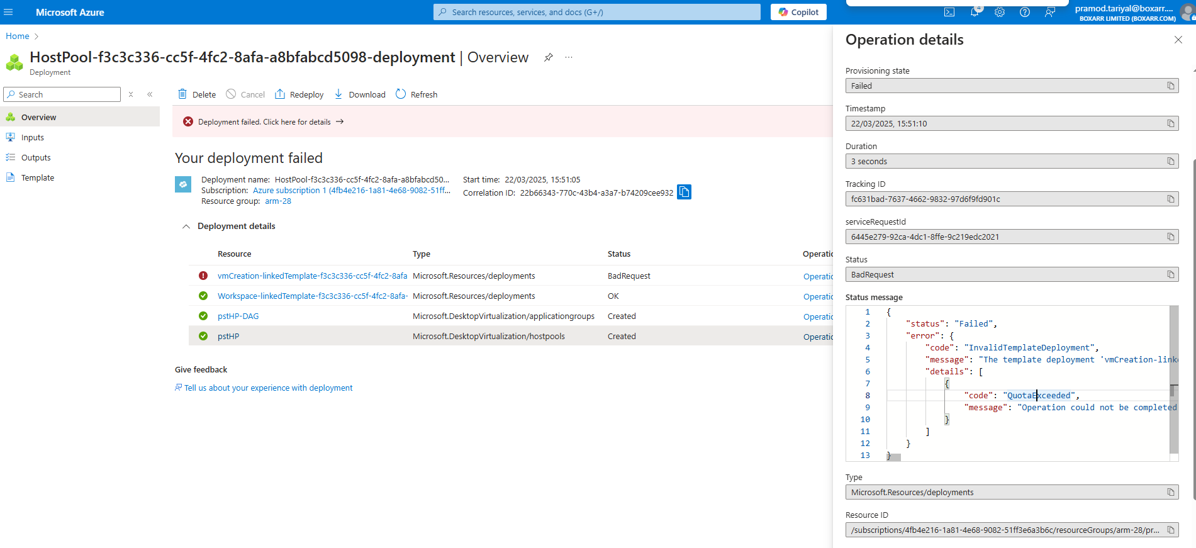Select the pstHP hostpools row
The image size is (1196, 548).
(511, 336)
